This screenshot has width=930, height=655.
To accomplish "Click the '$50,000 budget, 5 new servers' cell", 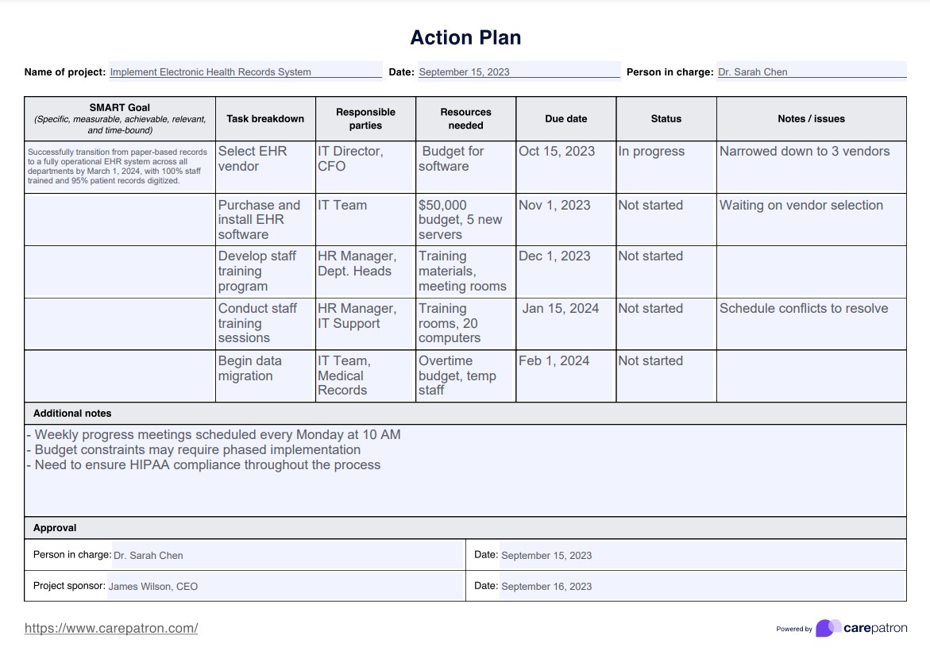I will 465,219.
